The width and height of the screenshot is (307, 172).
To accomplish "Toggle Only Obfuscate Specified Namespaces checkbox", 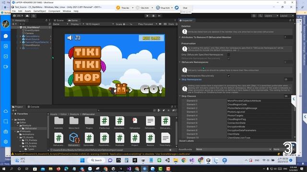I will click(228, 55).
